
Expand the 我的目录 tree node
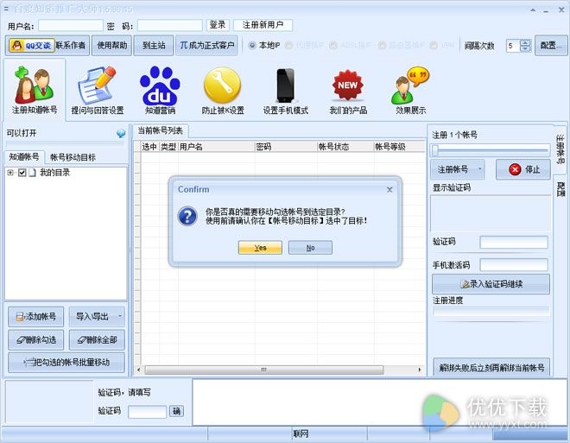[x=10, y=173]
